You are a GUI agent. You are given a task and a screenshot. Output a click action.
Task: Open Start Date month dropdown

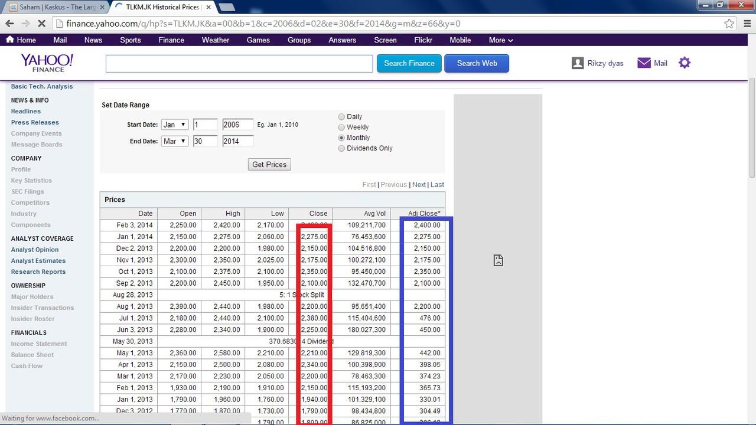[x=174, y=125]
